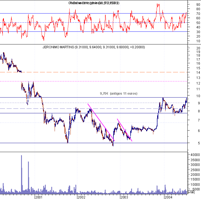The height and width of the screenshot is (199, 201).
Task: Click the price axis value 18
Action: tap(198, 55)
